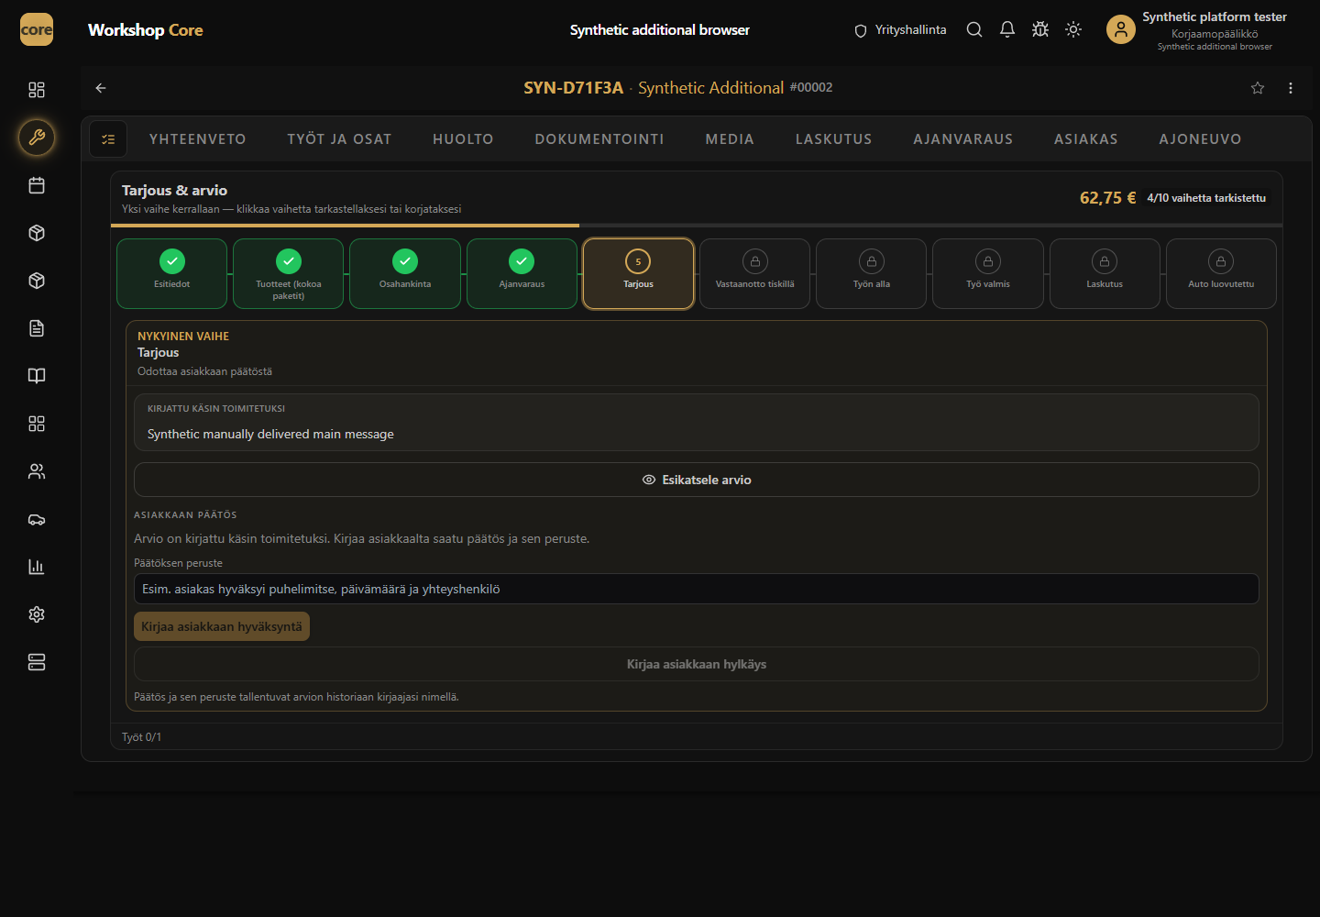Switch to the HUOLTO tab
Screen dimensions: 1320x917
pyautogui.click(x=463, y=139)
